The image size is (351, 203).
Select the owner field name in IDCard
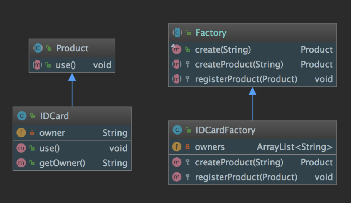click(x=52, y=133)
